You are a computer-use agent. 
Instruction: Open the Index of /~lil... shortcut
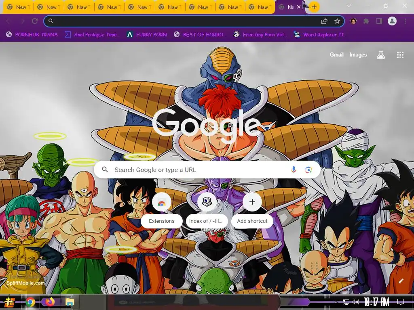point(207,211)
